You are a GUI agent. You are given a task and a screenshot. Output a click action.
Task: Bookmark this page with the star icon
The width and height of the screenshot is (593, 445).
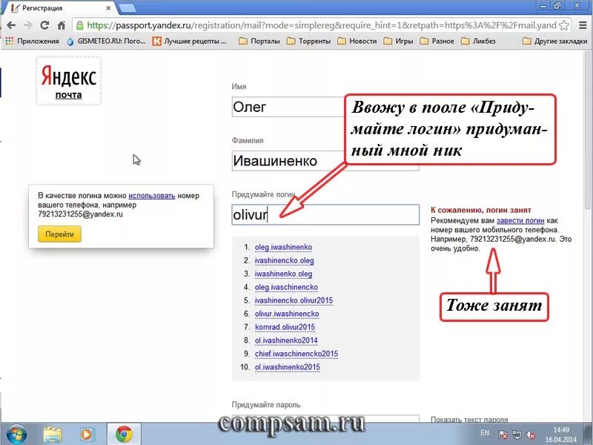[x=563, y=25]
